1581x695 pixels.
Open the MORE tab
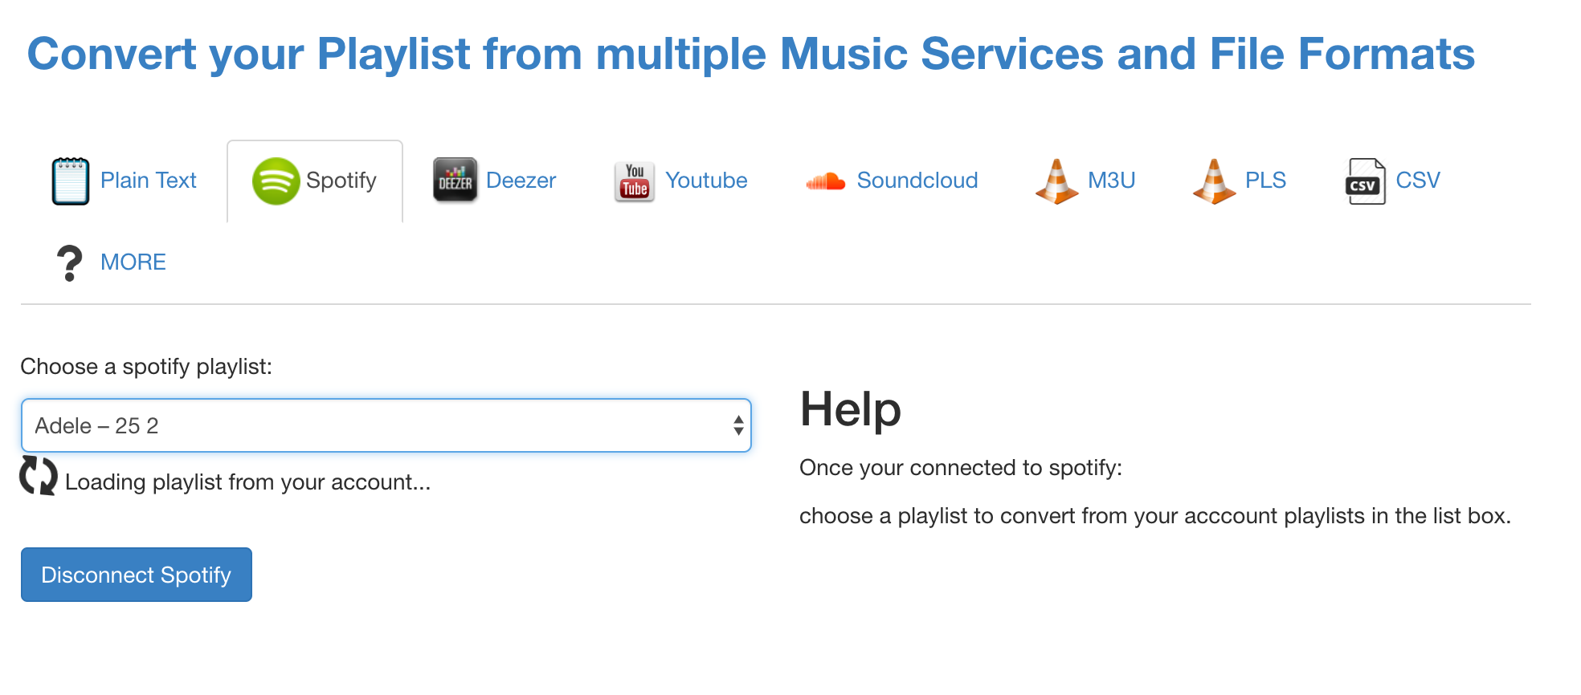pyautogui.click(x=133, y=262)
